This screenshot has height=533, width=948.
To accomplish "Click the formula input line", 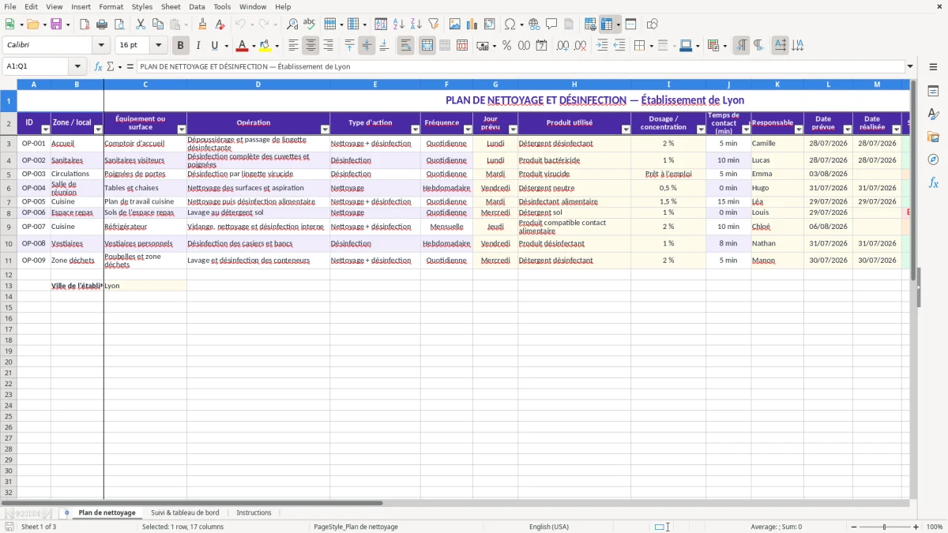I will (521, 66).
